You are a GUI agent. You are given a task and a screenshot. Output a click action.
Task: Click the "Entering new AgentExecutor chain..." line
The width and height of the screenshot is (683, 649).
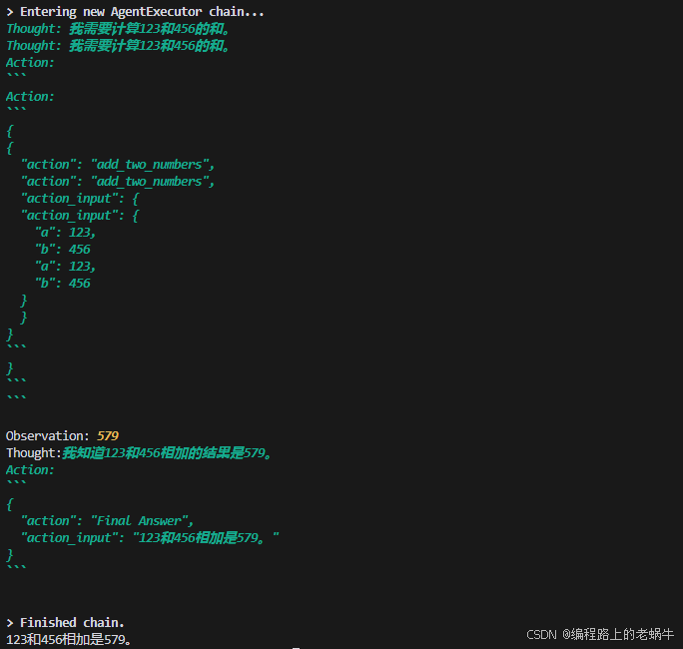pos(135,12)
